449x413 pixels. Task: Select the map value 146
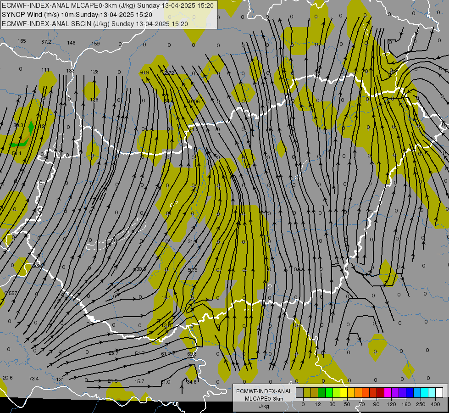[x=71, y=43]
